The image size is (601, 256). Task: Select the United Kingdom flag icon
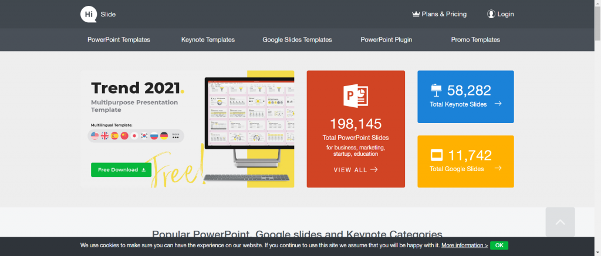coord(104,135)
